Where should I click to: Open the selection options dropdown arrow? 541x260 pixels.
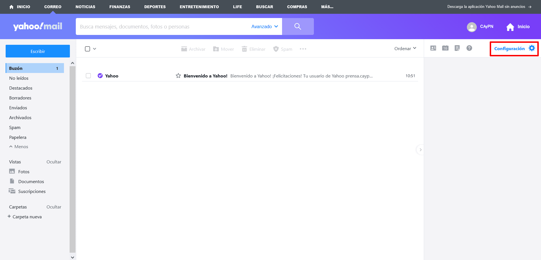point(95,49)
